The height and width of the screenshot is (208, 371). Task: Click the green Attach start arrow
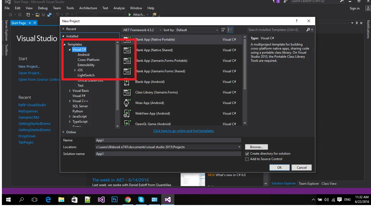(x=130, y=15)
